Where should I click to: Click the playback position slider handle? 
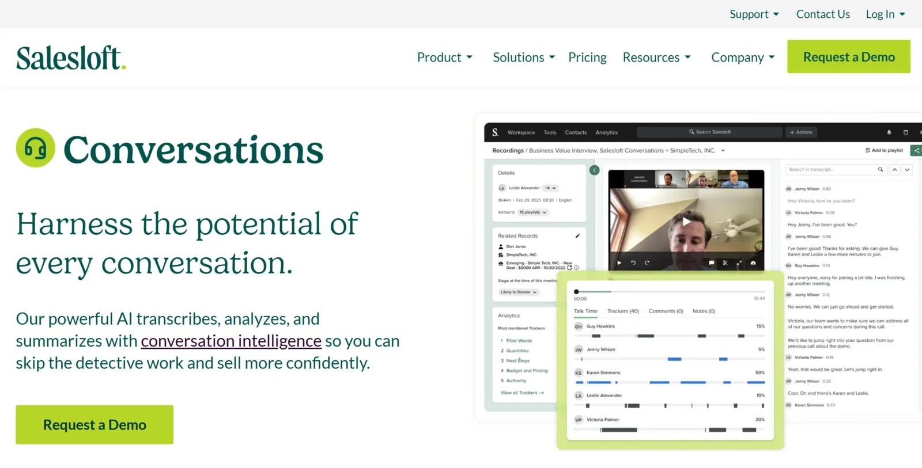click(x=576, y=292)
